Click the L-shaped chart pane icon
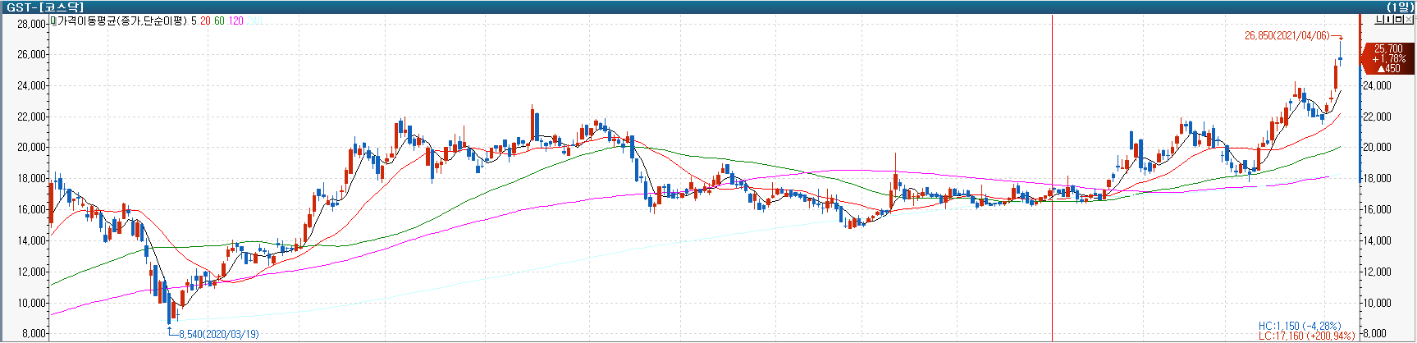Viewport: 1417px width, 343px height. click(x=1380, y=20)
